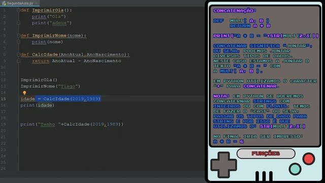The width and height of the screenshot is (325, 183).
Task: Click fold end marker on line 3
Action: (x=18, y=23)
